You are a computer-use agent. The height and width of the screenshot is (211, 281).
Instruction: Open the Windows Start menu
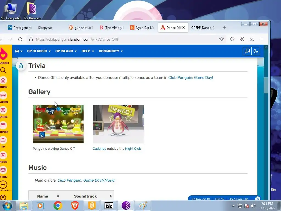pos(7,206)
